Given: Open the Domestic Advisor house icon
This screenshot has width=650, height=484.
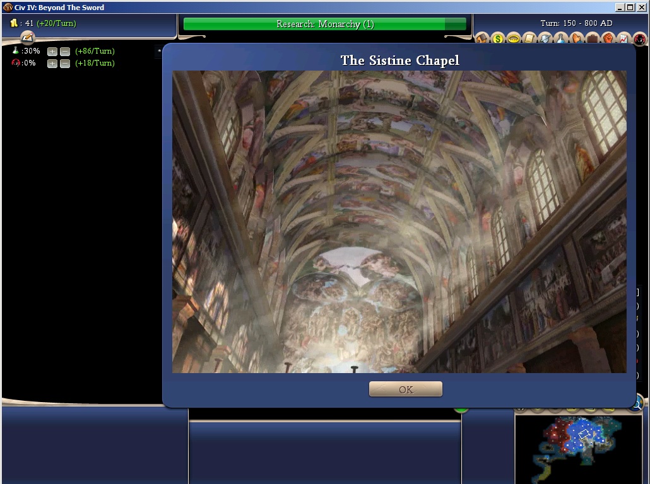Looking at the screenshot, I should pos(482,39).
